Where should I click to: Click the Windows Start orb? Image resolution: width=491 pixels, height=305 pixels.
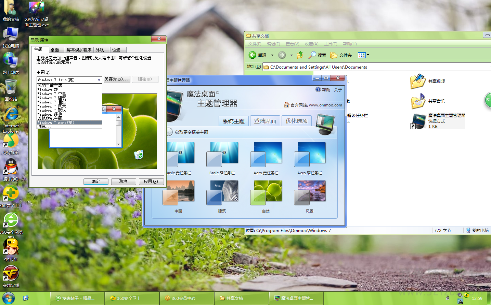click(8, 298)
